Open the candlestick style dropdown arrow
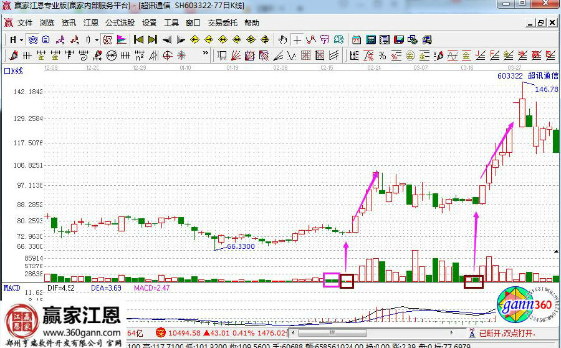561x348 pixels. [97, 39]
